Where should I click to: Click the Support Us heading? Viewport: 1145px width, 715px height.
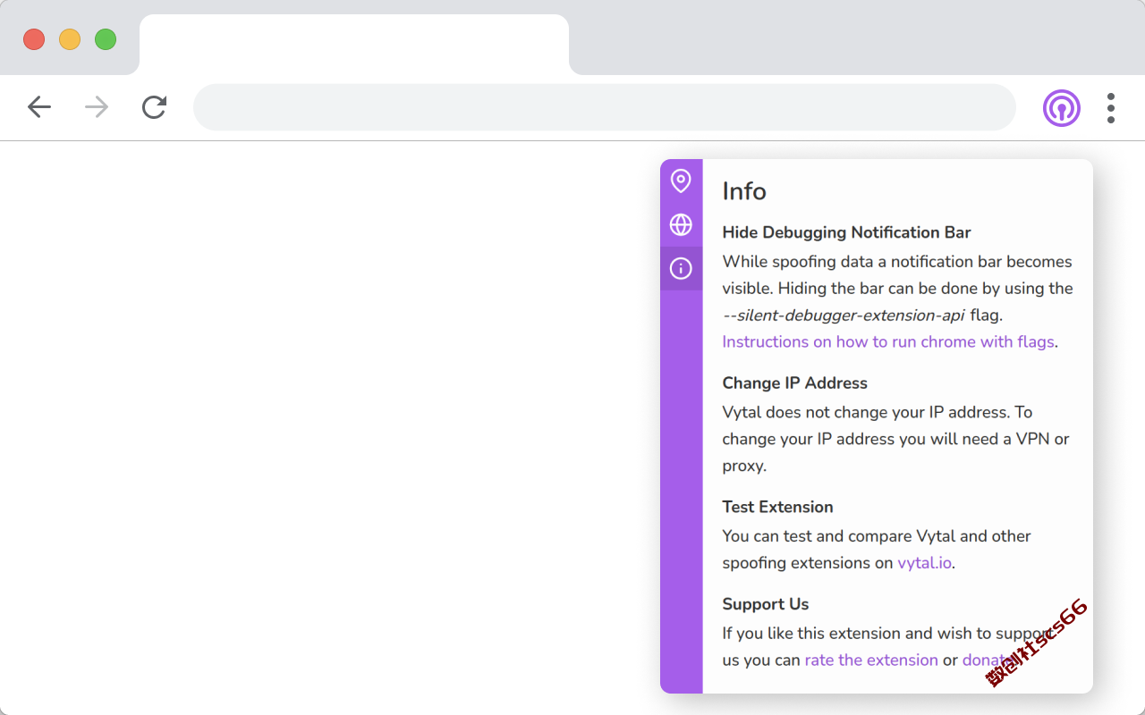tap(765, 604)
